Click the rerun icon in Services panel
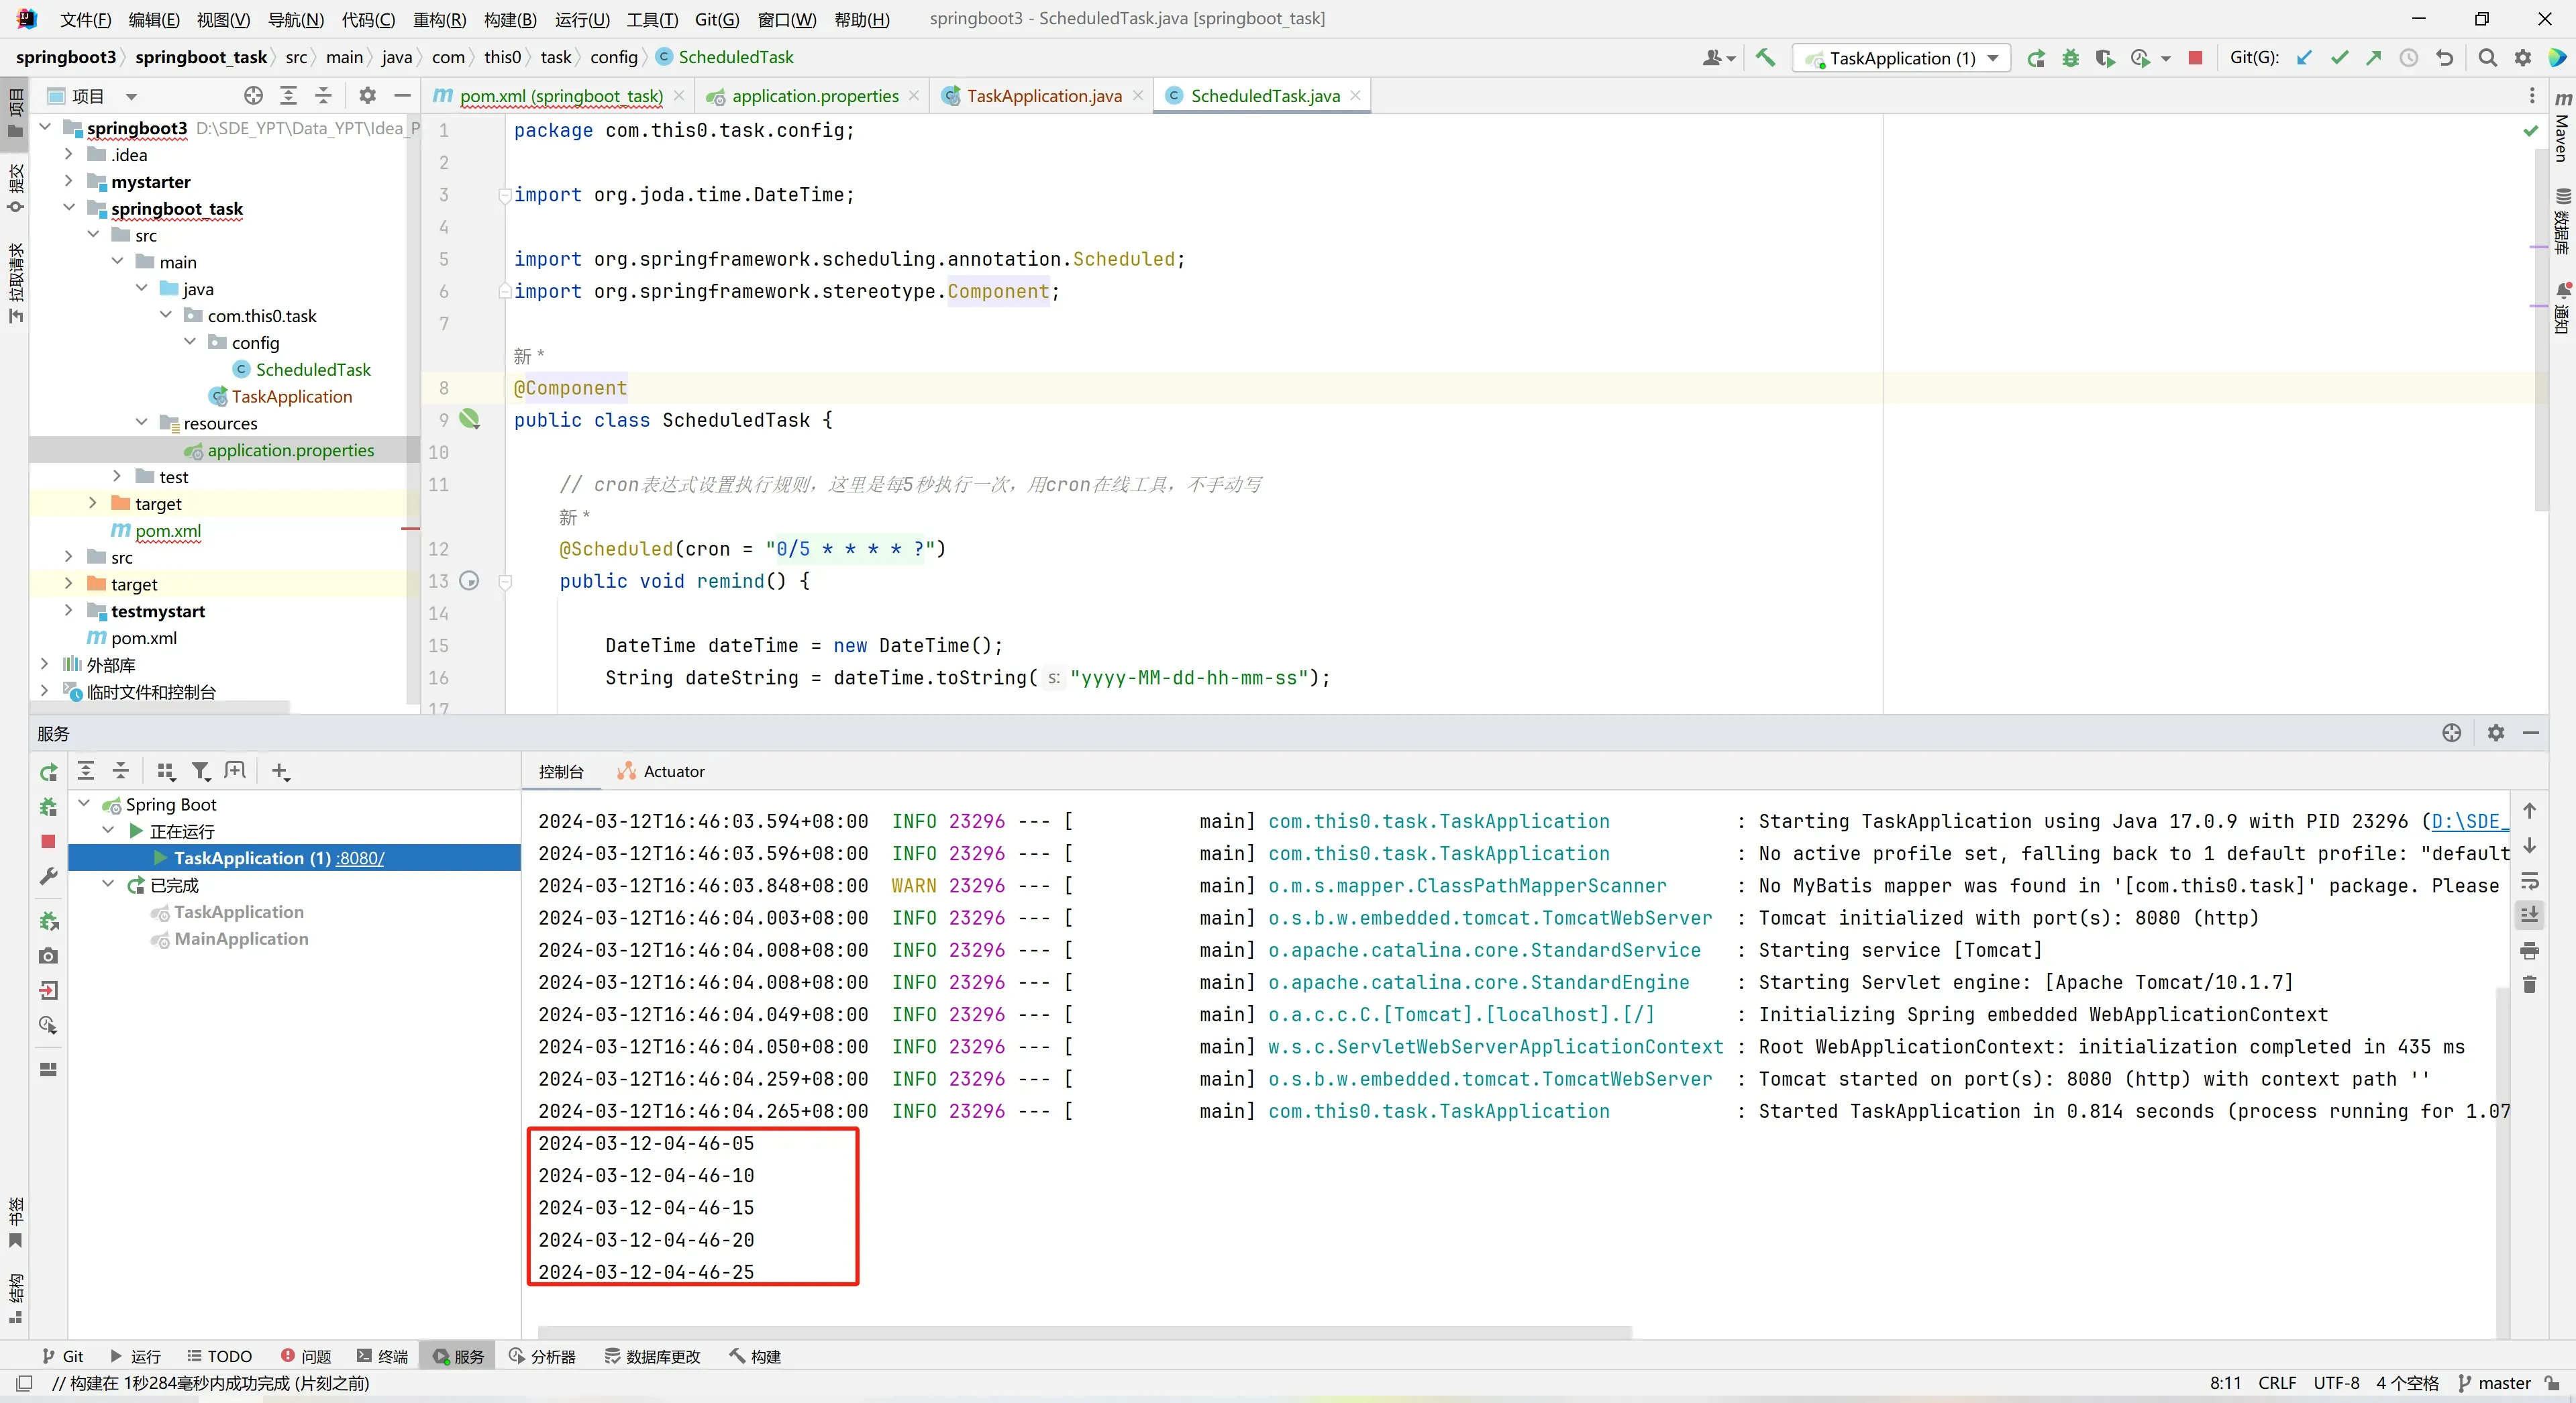Viewport: 2576px width, 1403px height. point(48,772)
